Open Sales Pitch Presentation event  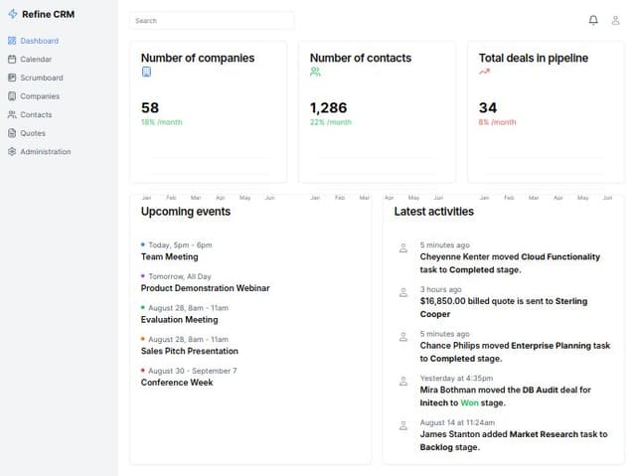coord(190,351)
